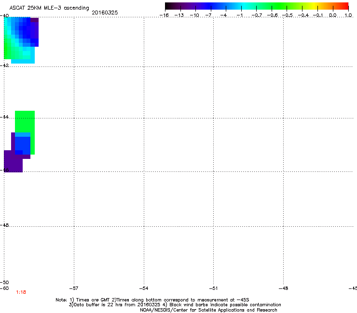357x313 pixels.
Task: Click the date label 20160325
Action: [105, 13]
